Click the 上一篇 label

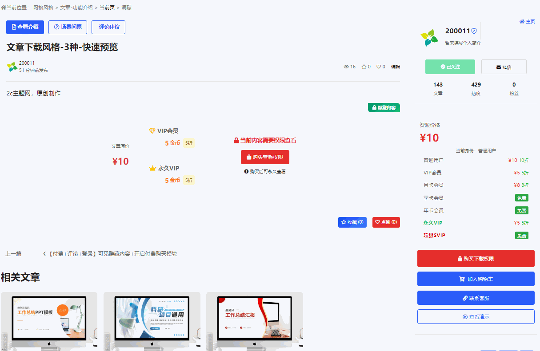coord(13,254)
